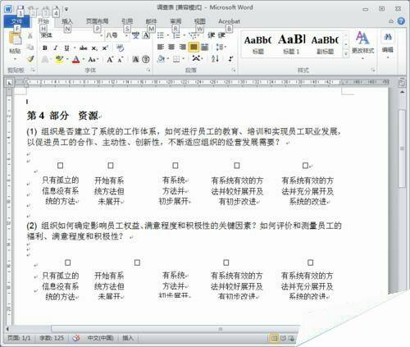Check box above 有初步改进 option in question 1
This screenshot has height=347, width=410.
click(237, 166)
